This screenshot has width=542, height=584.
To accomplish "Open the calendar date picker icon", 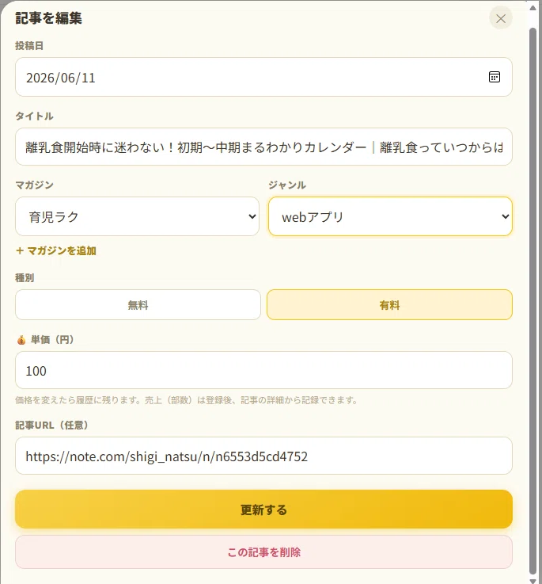I will coord(494,77).
